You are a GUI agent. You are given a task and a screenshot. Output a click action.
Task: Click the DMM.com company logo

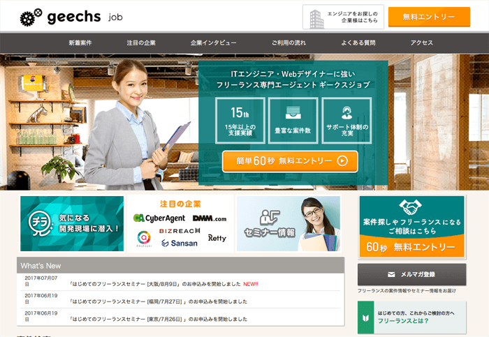(x=209, y=218)
